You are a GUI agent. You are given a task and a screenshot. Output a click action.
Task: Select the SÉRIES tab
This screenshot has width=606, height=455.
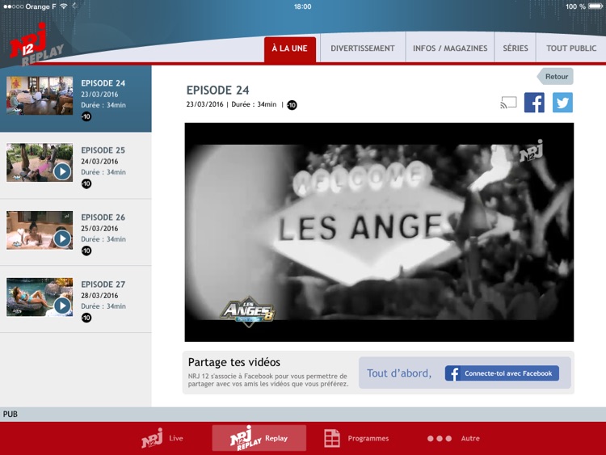[x=516, y=48]
